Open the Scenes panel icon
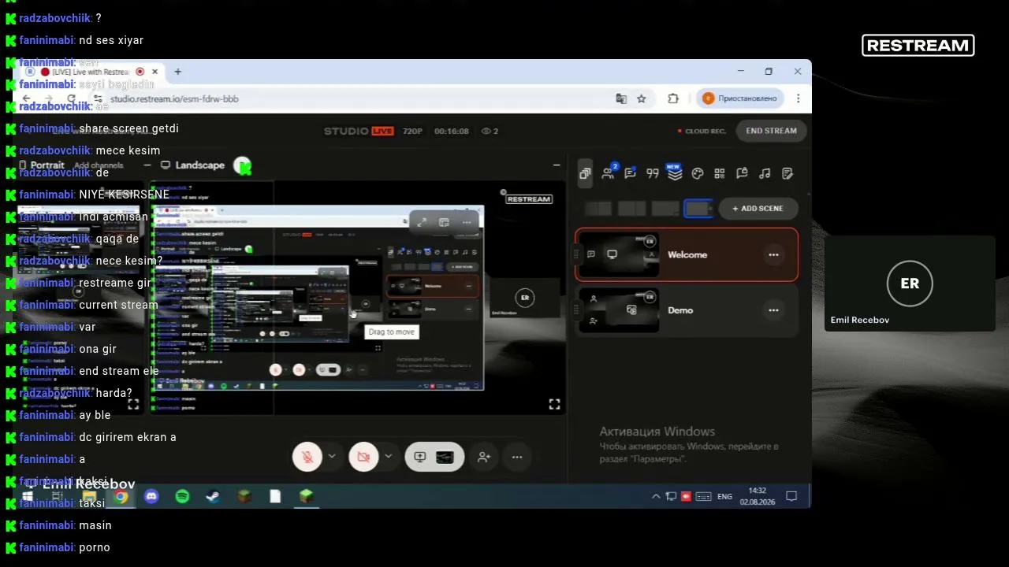The image size is (1009, 567). (x=585, y=173)
